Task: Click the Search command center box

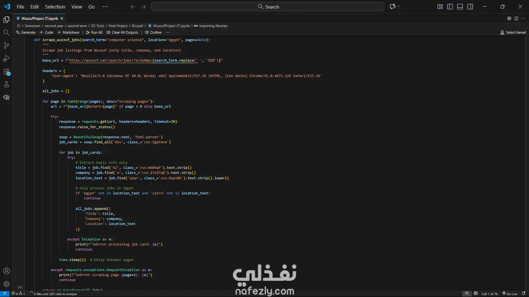Action: coord(268,7)
